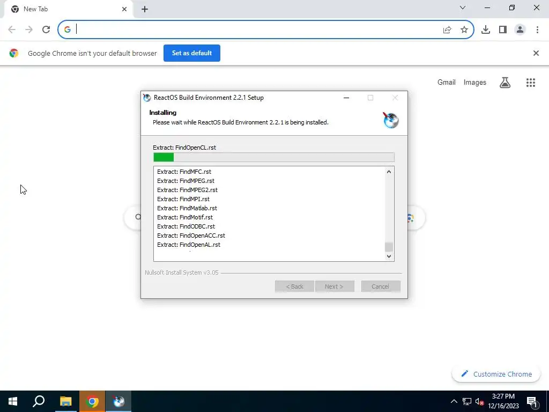Open a new tab with the plus button
This screenshot has height=412, width=549.
(x=145, y=10)
